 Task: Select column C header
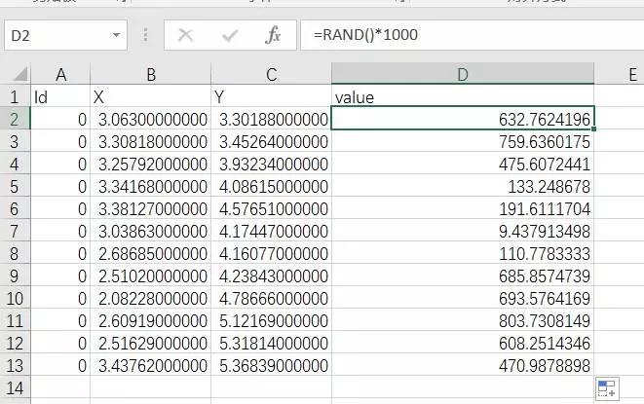click(271, 75)
